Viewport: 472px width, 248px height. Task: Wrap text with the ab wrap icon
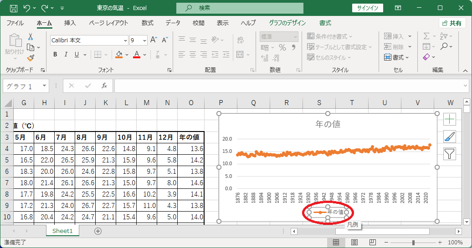tap(241, 40)
